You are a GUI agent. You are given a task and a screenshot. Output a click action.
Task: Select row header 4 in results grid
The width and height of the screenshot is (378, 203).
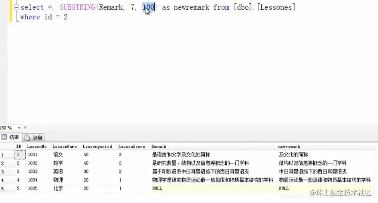coord(7,180)
